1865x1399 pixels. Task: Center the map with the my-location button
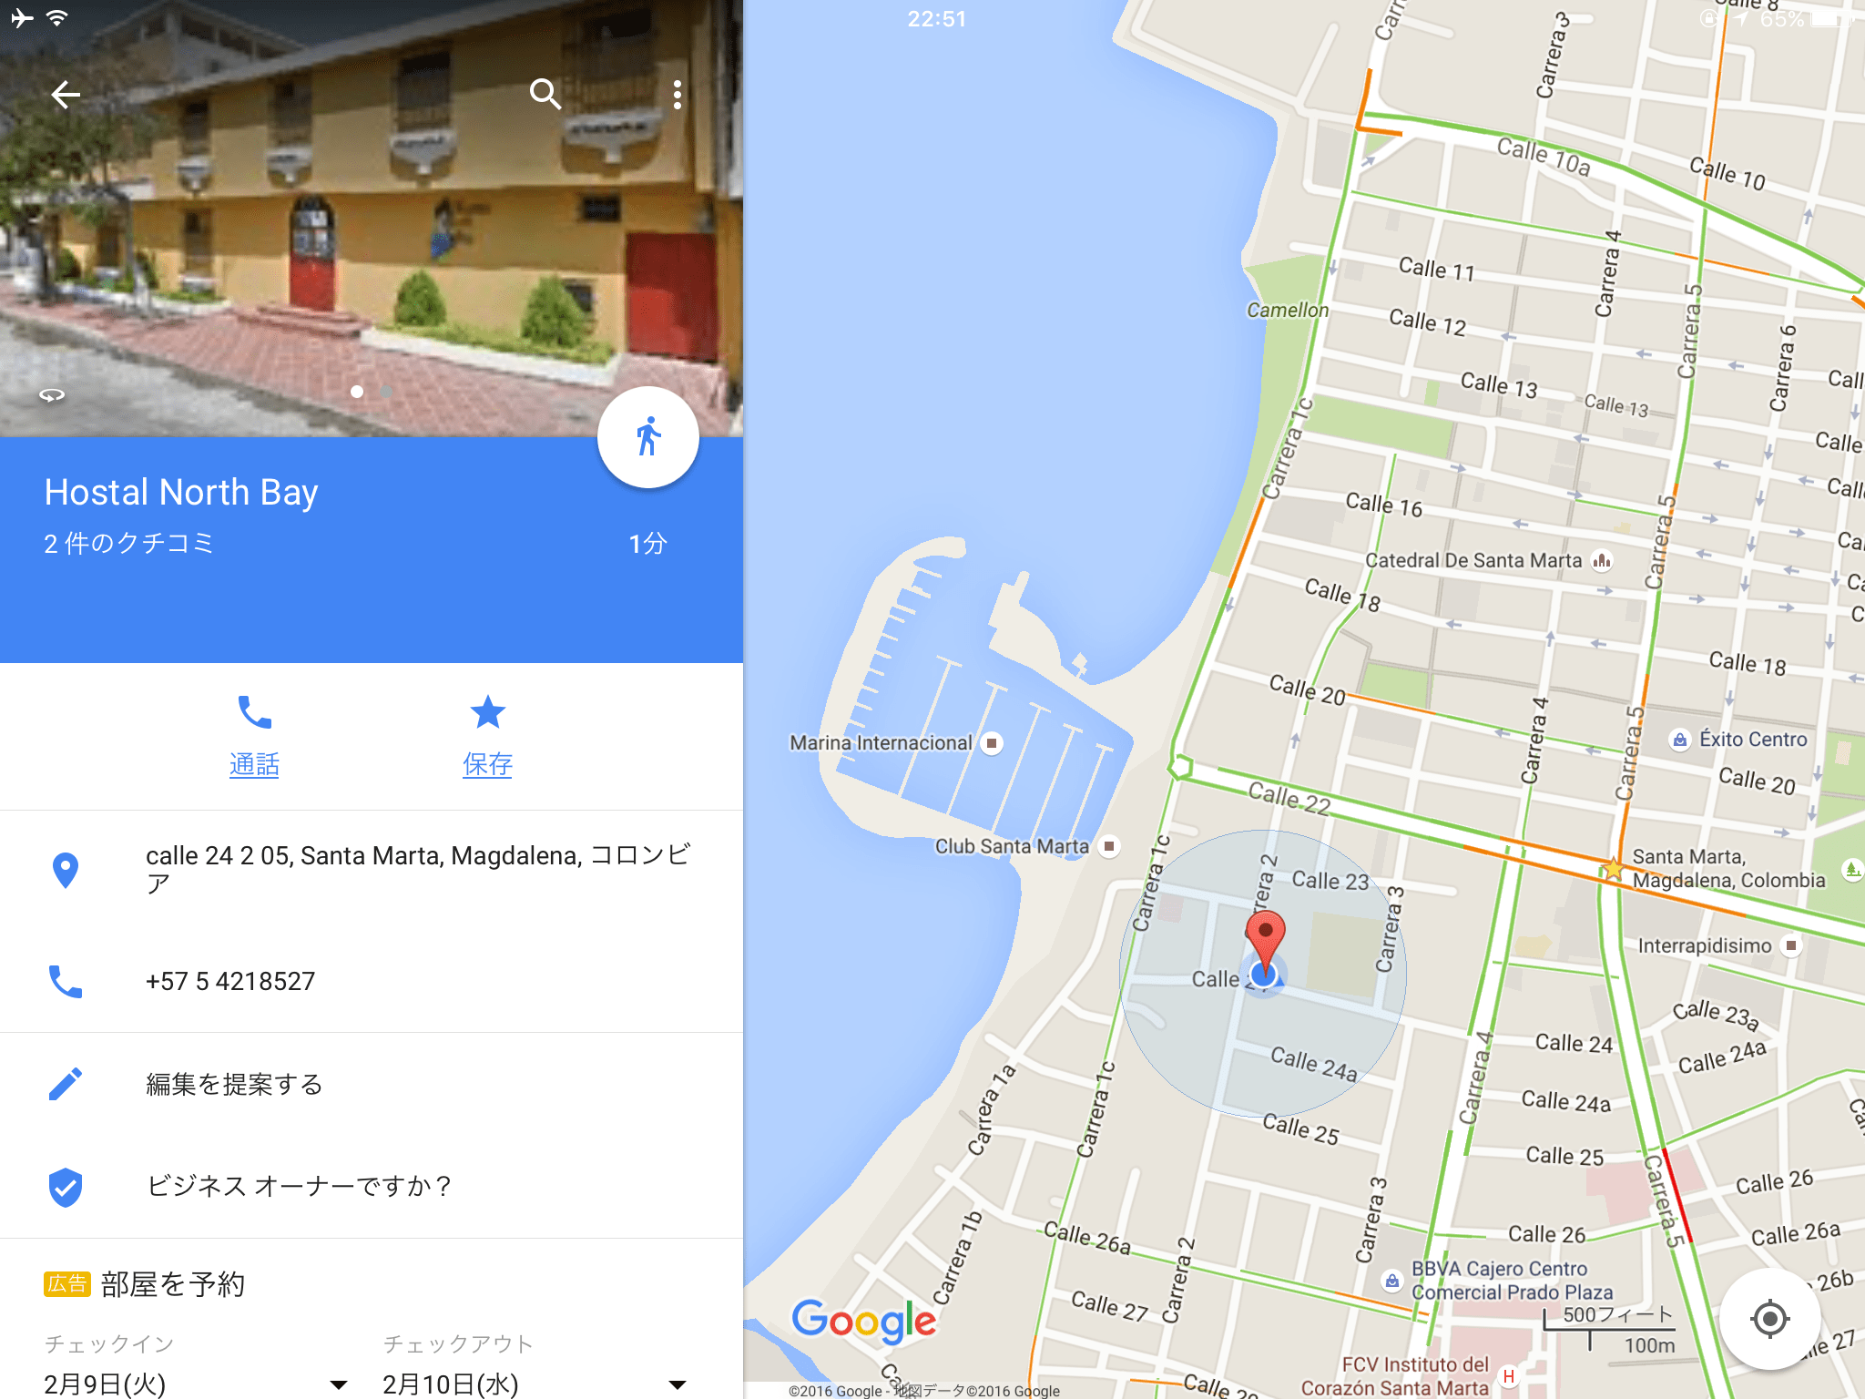[1769, 1318]
